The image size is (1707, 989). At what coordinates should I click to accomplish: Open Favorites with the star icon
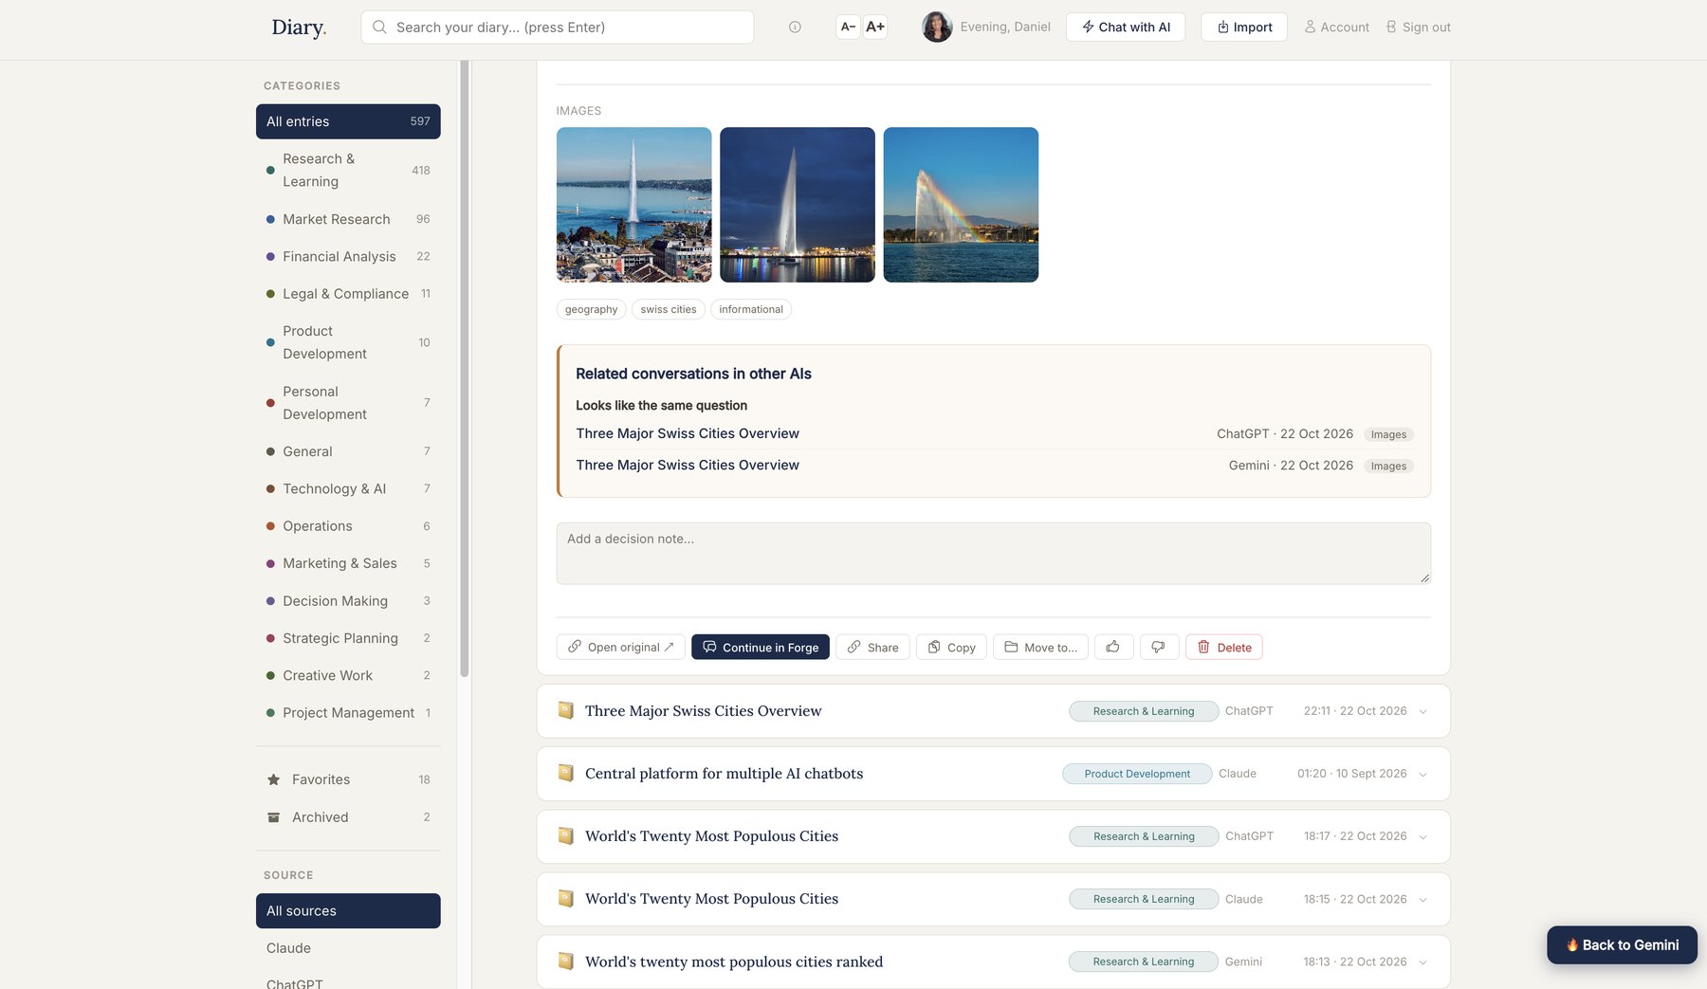[x=348, y=779]
